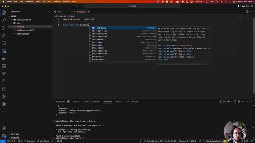Open the Apple menu
The width and height of the screenshot is (255, 143).
pyautogui.click(x=4, y=2)
